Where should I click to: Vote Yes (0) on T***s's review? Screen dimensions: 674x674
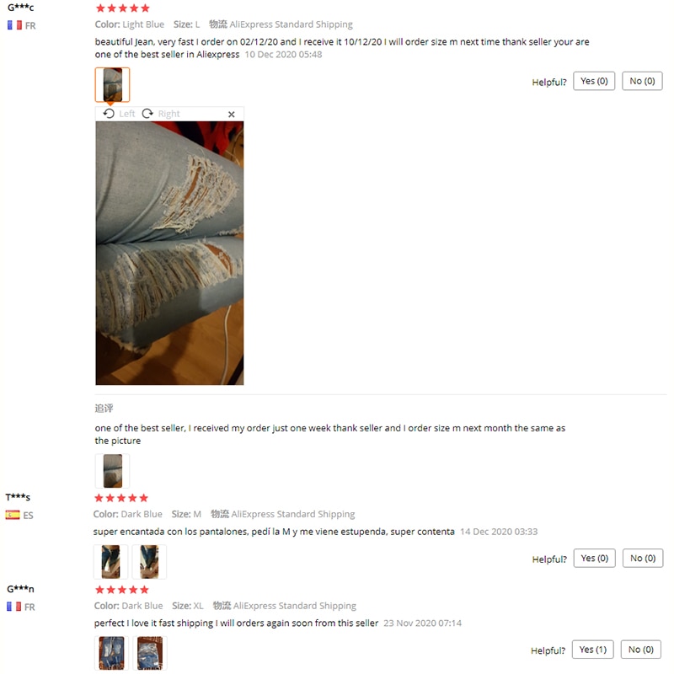595,558
